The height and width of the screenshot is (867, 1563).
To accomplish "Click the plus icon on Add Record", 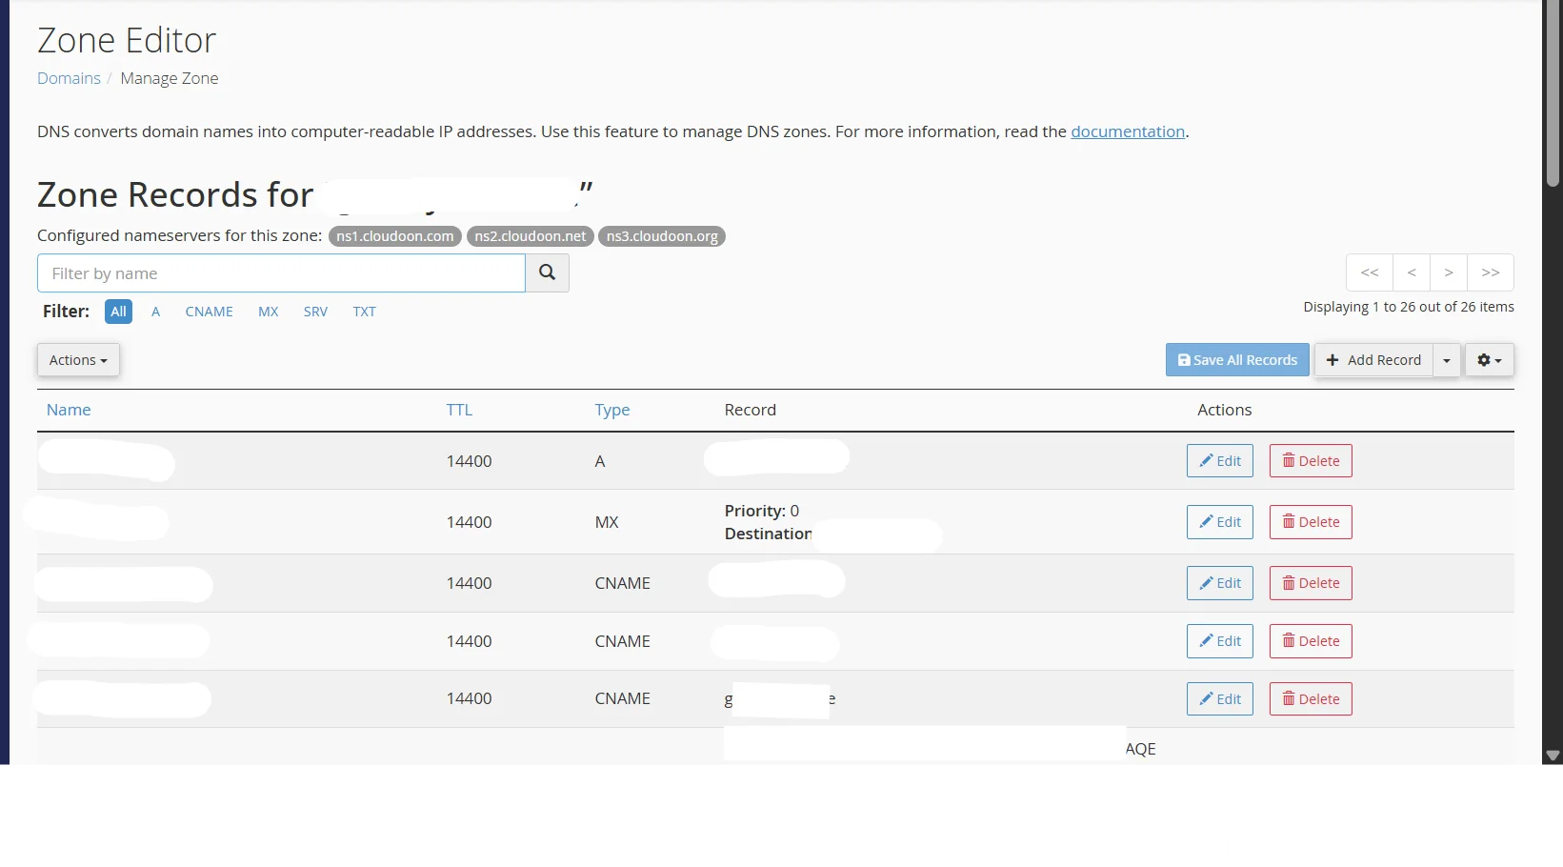I will [x=1333, y=359].
